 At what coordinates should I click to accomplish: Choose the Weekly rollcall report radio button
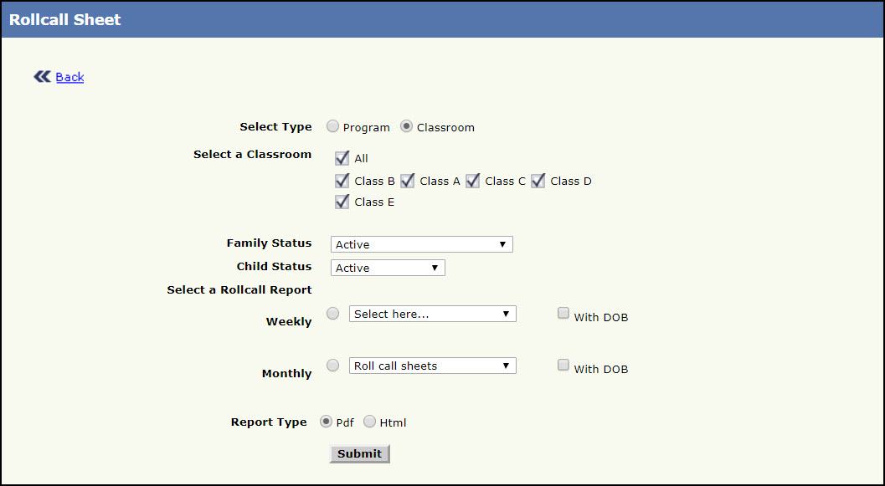(333, 314)
